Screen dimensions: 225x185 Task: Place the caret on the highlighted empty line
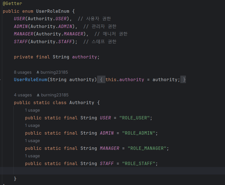(113, 171)
